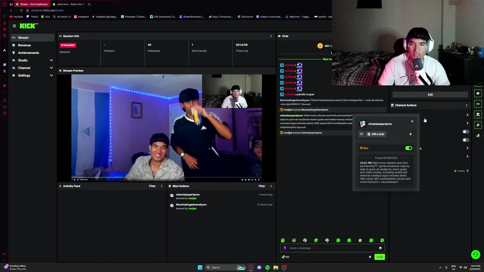Open Discord from taskbar
Viewport: 484px width, 272px height.
259,267
